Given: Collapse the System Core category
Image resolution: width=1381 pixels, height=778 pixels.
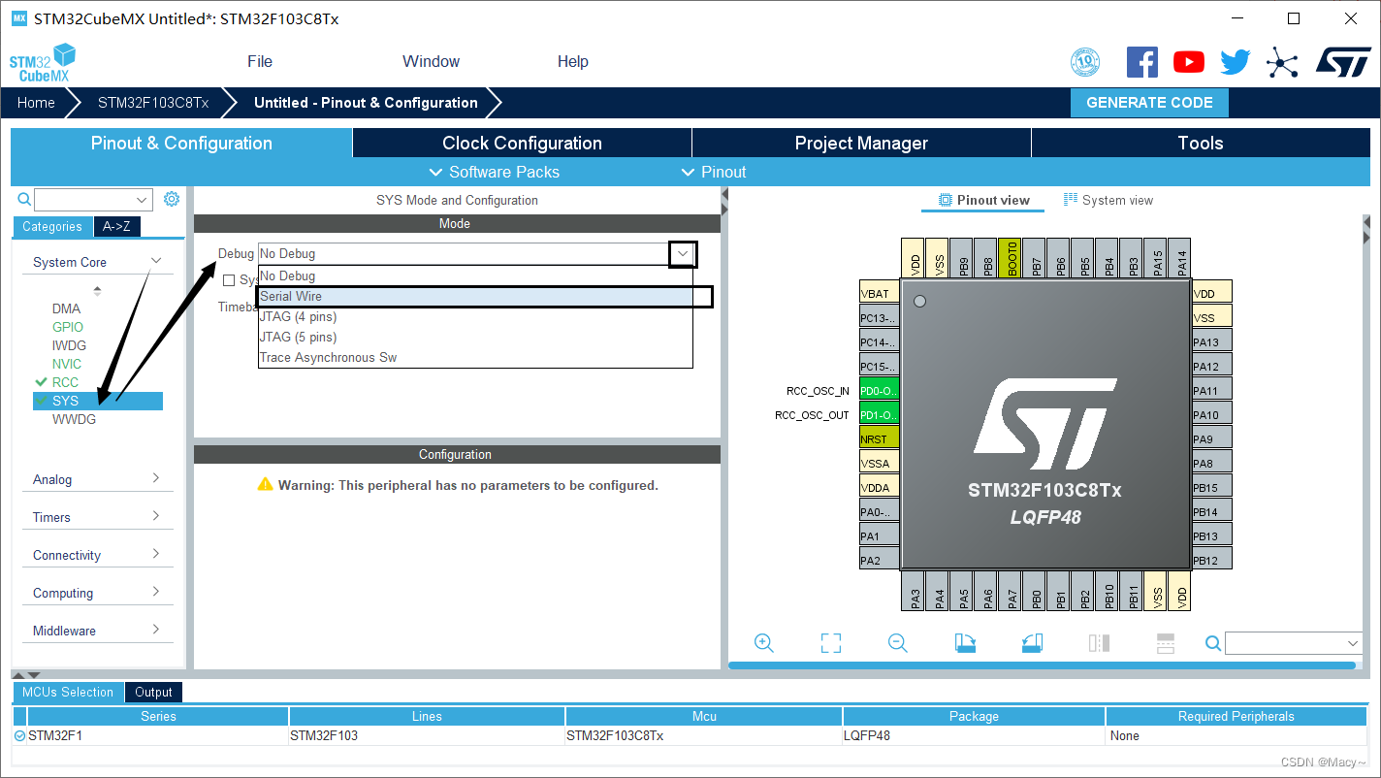Looking at the screenshot, I should point(155,261).
